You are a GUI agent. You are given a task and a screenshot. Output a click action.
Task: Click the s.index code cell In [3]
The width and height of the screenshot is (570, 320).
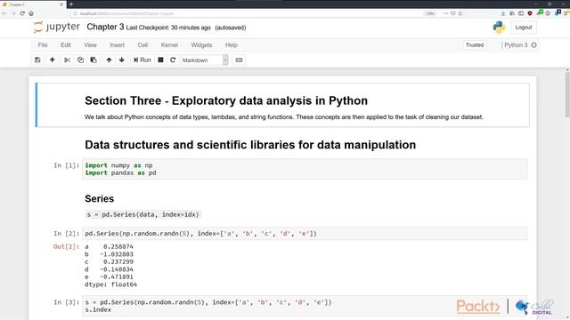[x=305, y=306]
